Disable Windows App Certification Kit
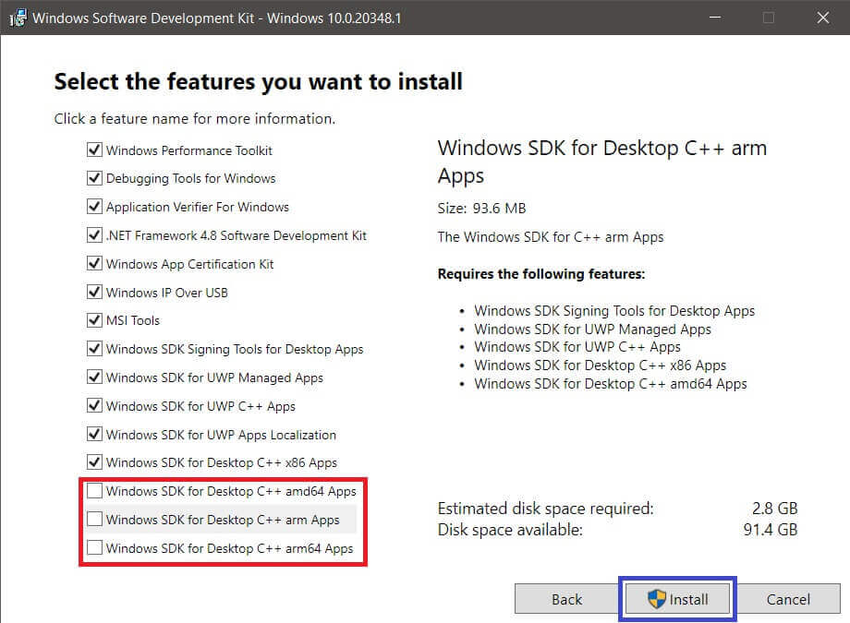The image size is (850, 623). (94, 263)
